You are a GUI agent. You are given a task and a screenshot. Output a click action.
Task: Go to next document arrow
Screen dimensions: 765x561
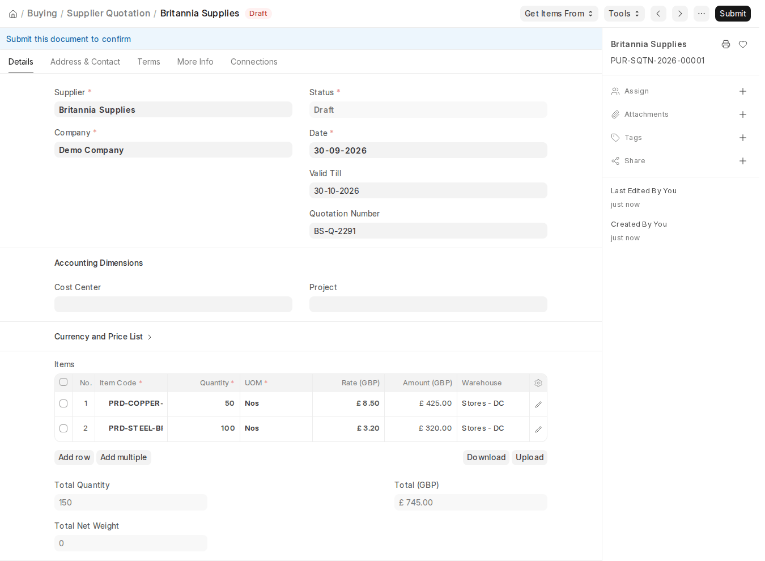pos(680,14)
